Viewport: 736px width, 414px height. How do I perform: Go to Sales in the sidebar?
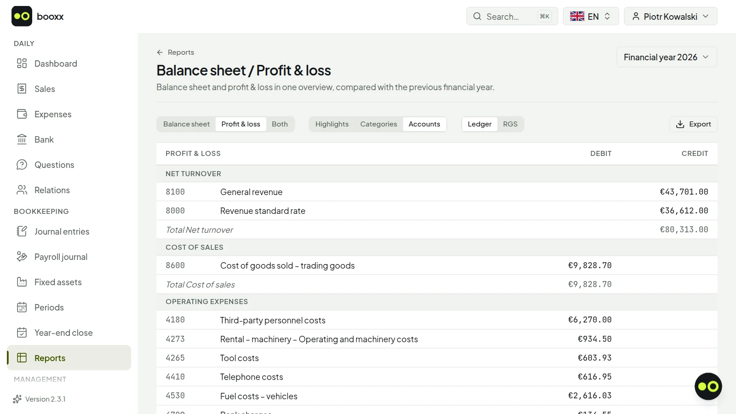69,89
